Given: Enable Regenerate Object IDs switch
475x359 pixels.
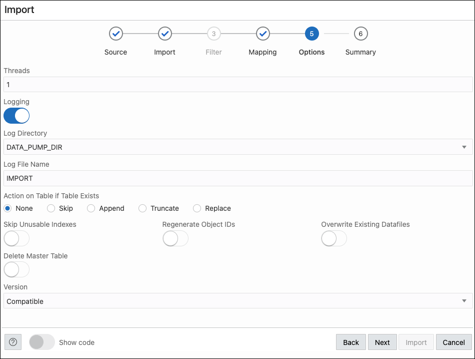Looking at the screenshot, I should tap(175, 239).
